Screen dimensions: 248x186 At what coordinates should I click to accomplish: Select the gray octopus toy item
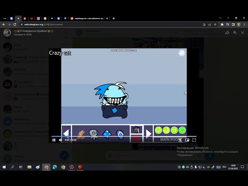pos(94,134)
